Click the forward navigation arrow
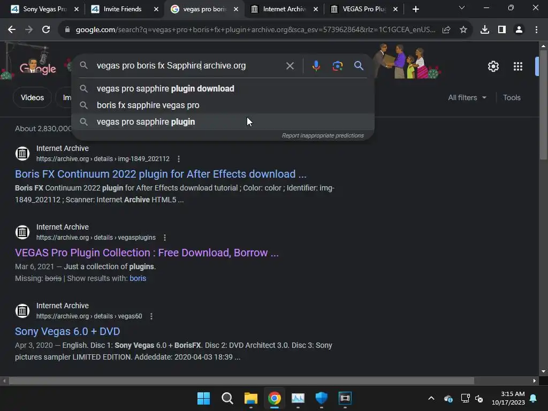The height and width of the screenshot is (411, 548). pyautogui.click(x=29, y=30)
